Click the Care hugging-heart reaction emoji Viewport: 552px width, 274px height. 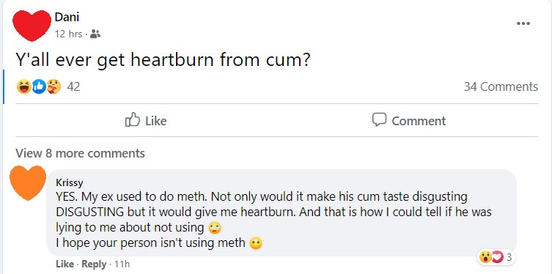tap(54, 86)
